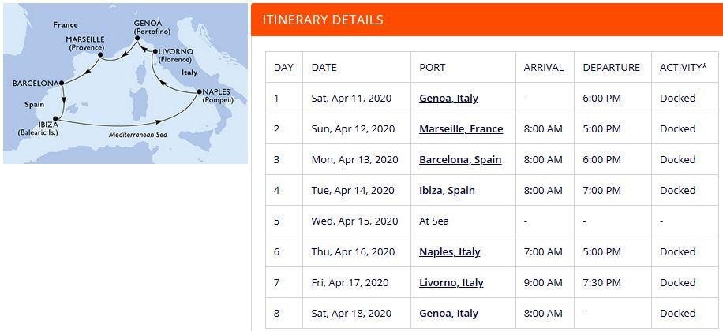Click the Livorno, Italy port link
Viewport: 723px width, 331px height.
451,283
